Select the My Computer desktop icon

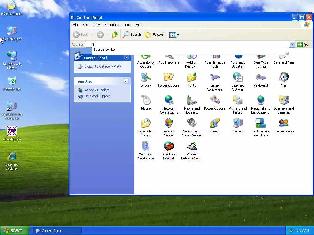tap(12, 34)
